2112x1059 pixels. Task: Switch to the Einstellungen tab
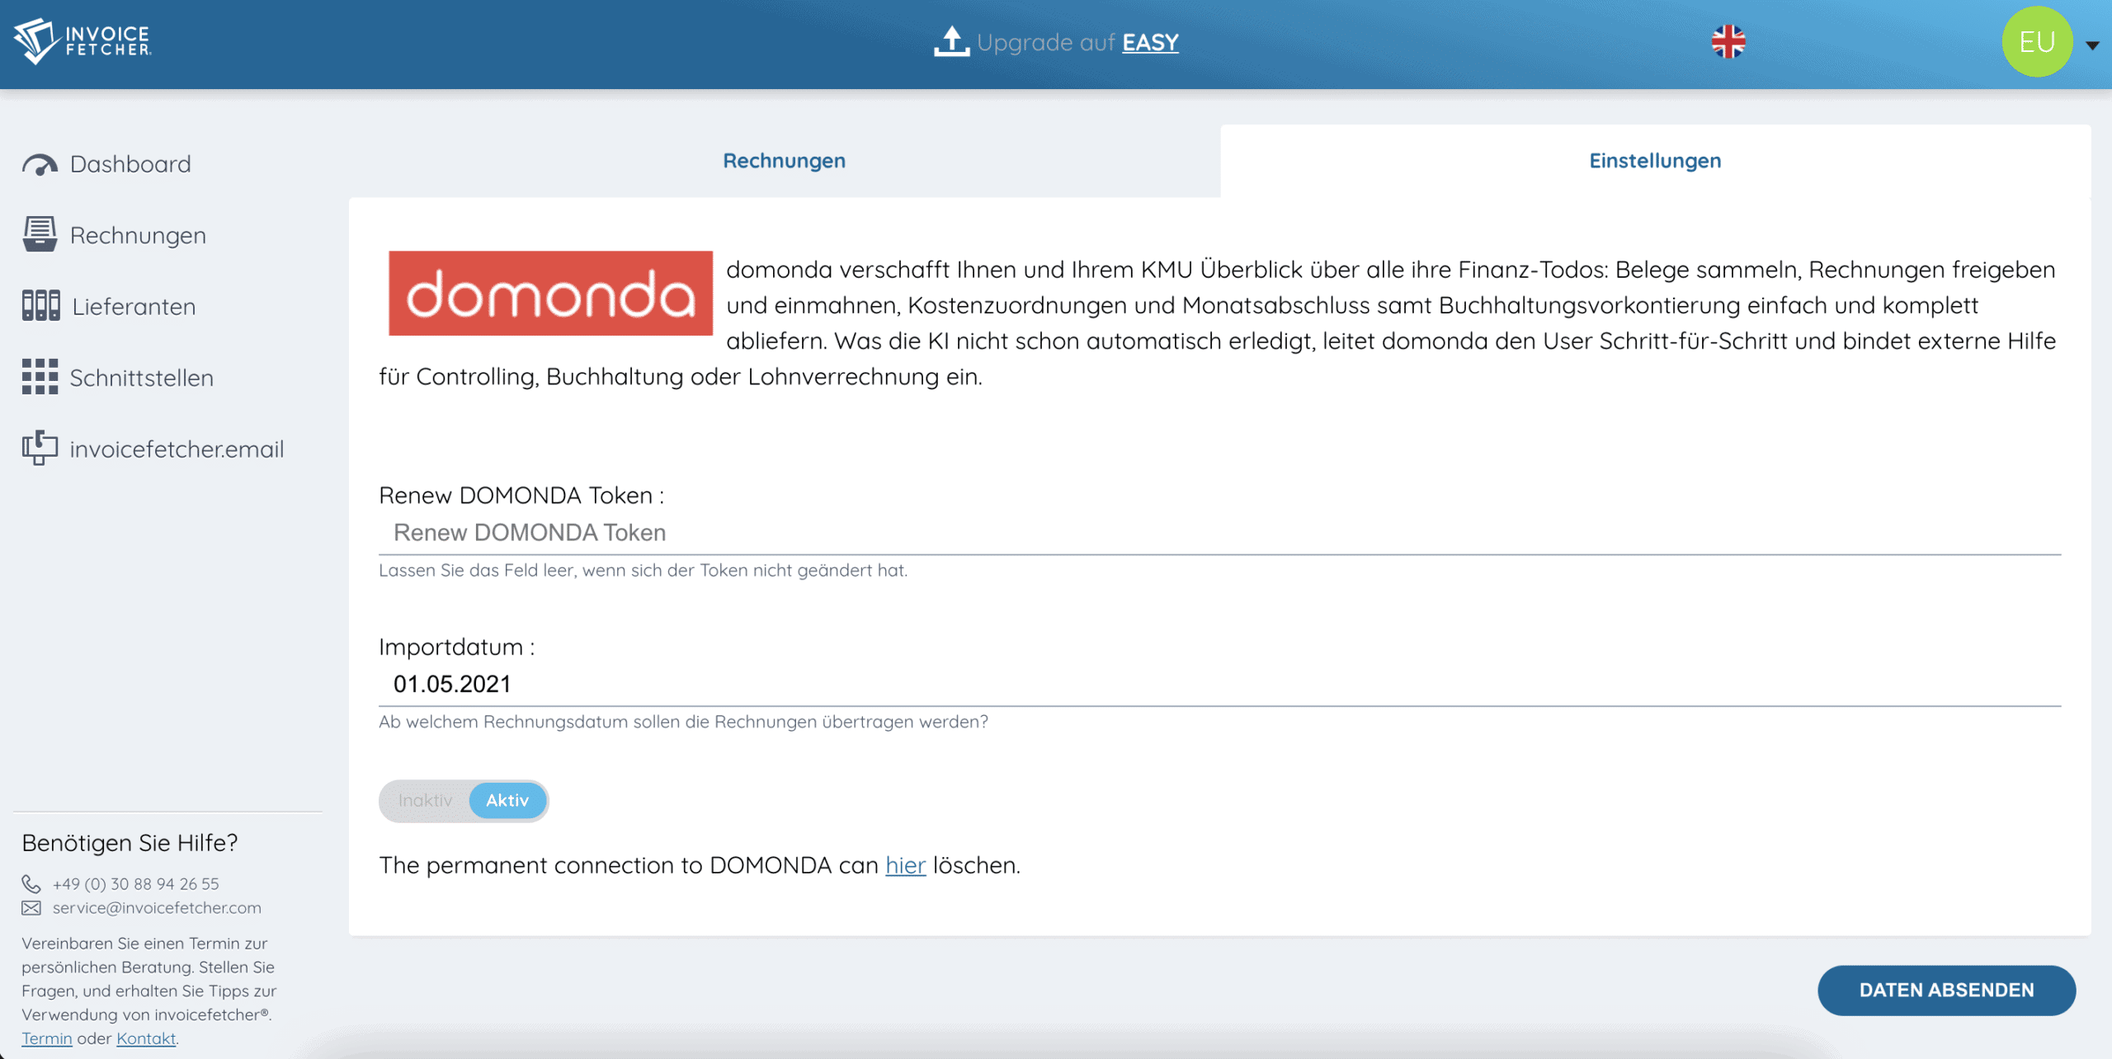(1655, 161)
